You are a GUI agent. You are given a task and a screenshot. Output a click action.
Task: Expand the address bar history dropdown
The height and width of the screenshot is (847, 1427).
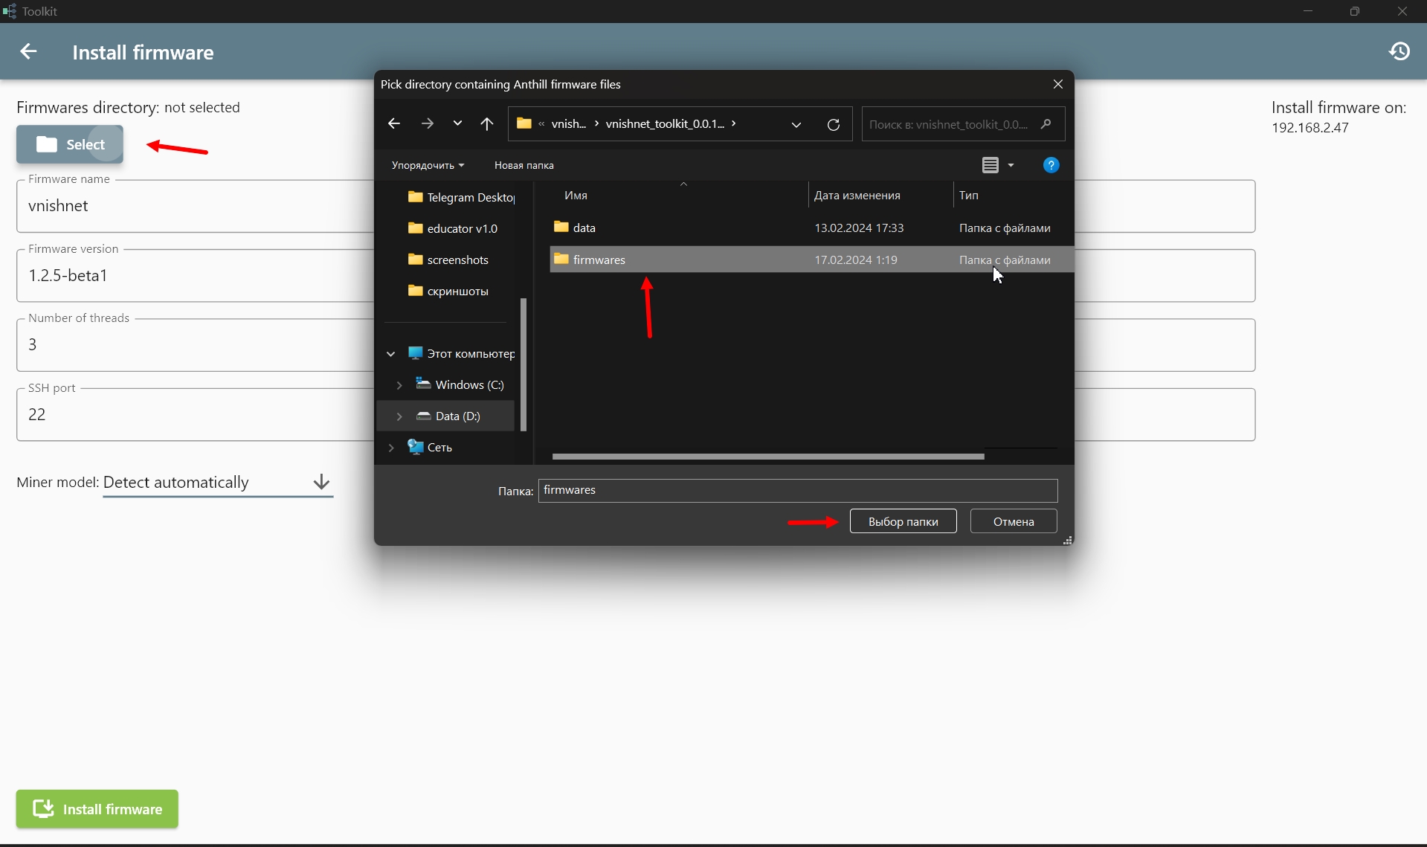[x=796, y=124]
